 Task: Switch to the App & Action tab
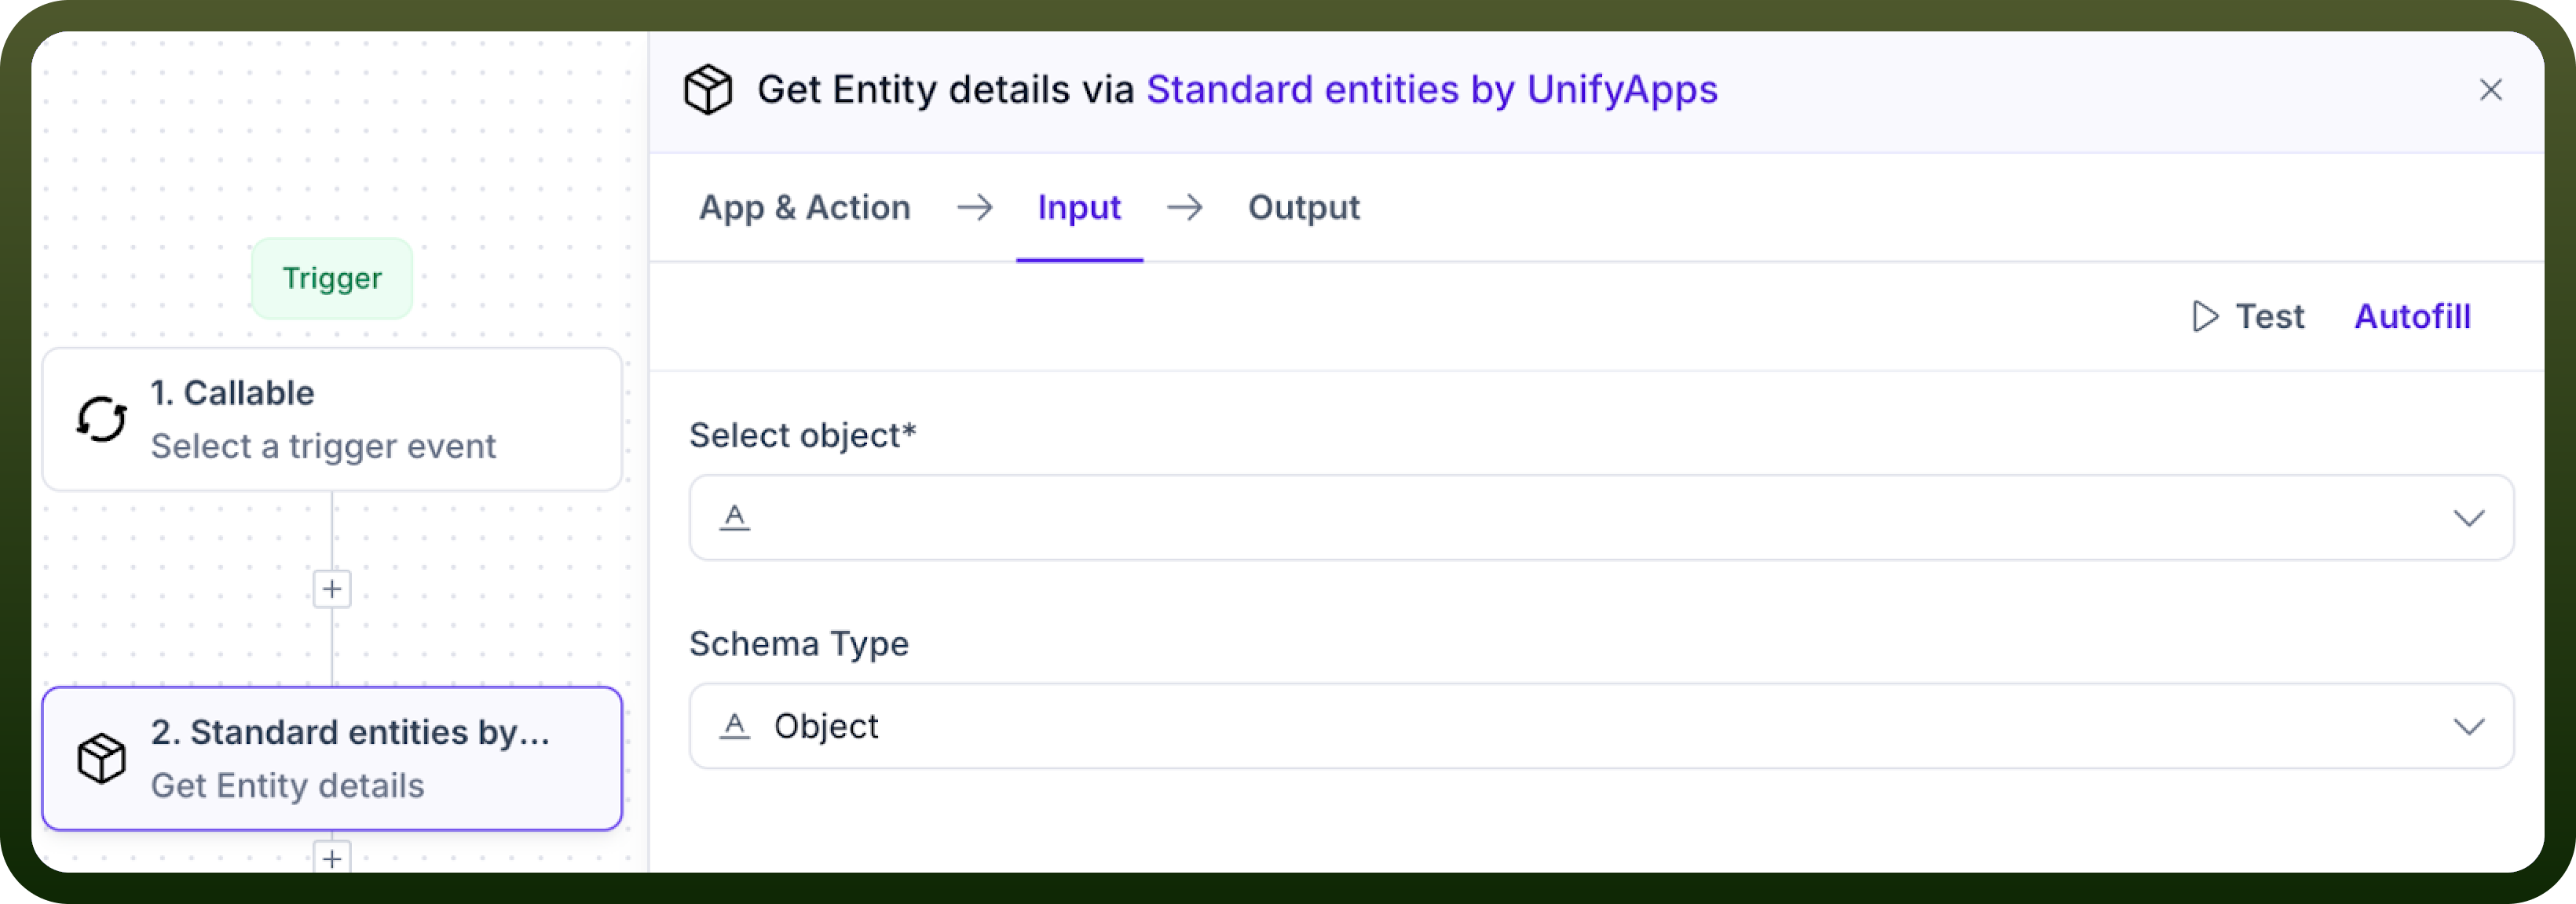[805, 208]
